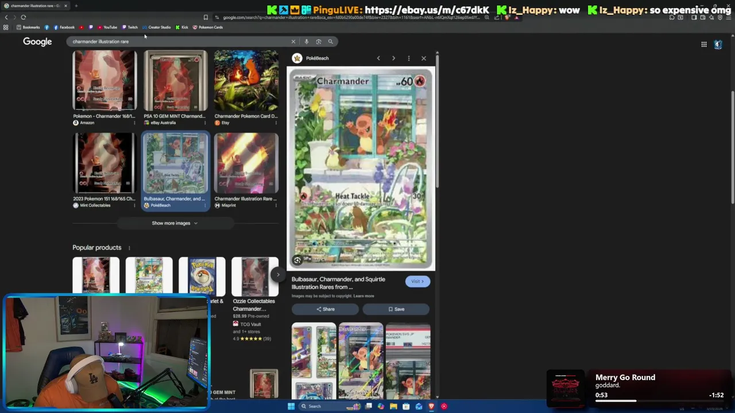Clear the Google search box text
Image resolution: width=735 pixels, height=413 pixels.
(x=293, y=41)
